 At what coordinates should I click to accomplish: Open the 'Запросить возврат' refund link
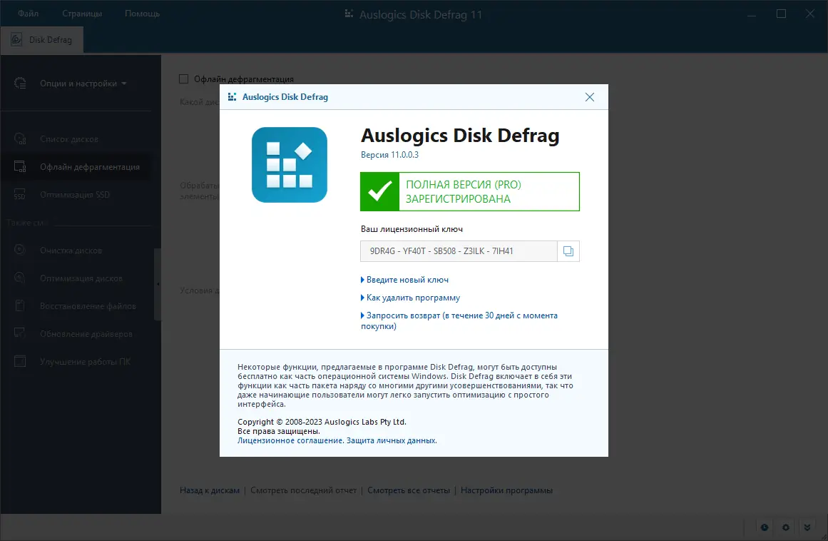coord(459,320)
